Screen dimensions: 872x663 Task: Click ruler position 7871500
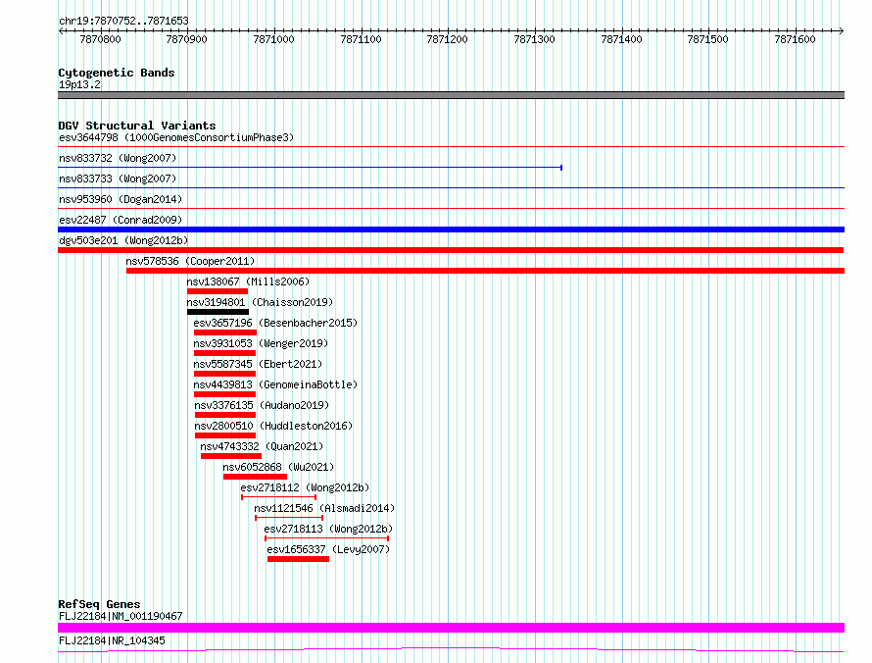pos(708,39)
